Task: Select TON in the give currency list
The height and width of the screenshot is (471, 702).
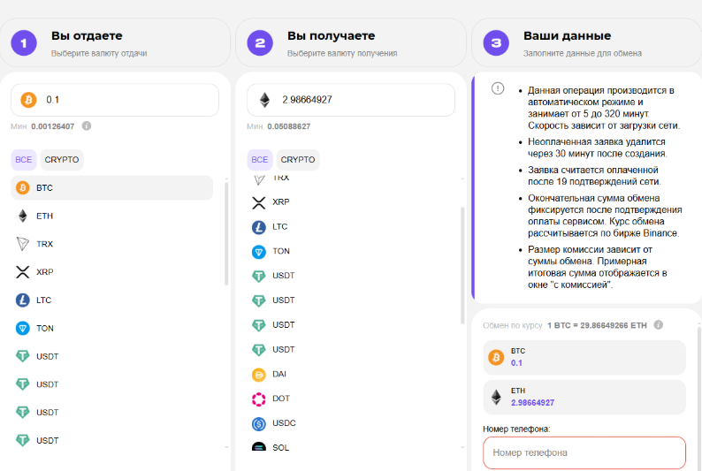Action: (x=44, y=328)
